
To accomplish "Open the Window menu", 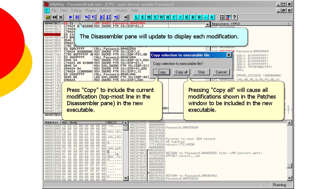I will coord(121,10).
